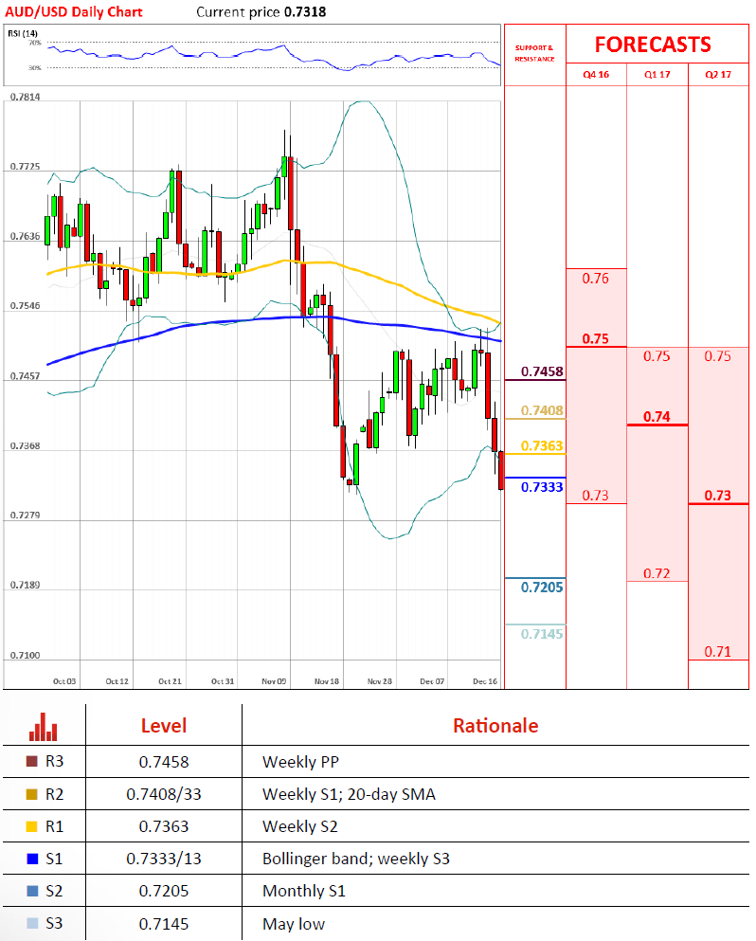The image size is (756, 941).
Task: Click the bold Q4 16 forecast 0.75
Action: pos(595,338)
